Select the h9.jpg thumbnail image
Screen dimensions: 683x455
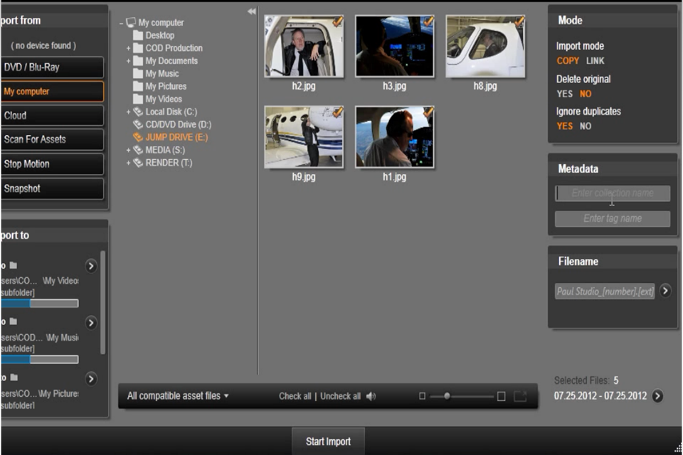(304, 137)
